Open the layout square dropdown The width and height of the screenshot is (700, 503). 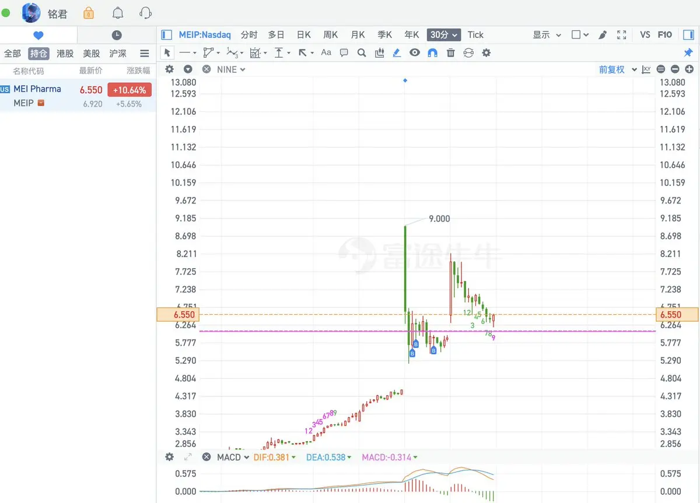(x=580, y=35)
